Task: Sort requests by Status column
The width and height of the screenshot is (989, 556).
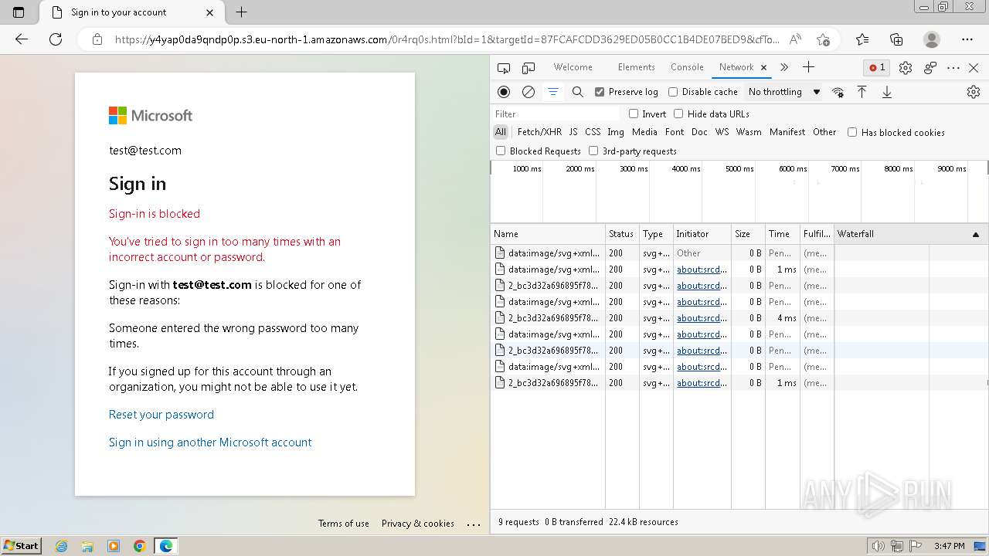Action: coord(621,234)
